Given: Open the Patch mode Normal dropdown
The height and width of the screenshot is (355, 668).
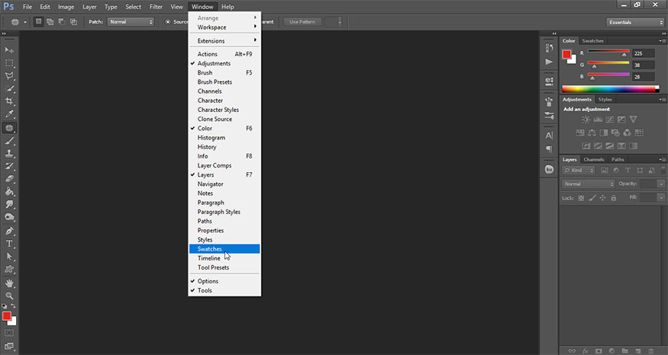Looking at the screenshot, I should (131, 22).
